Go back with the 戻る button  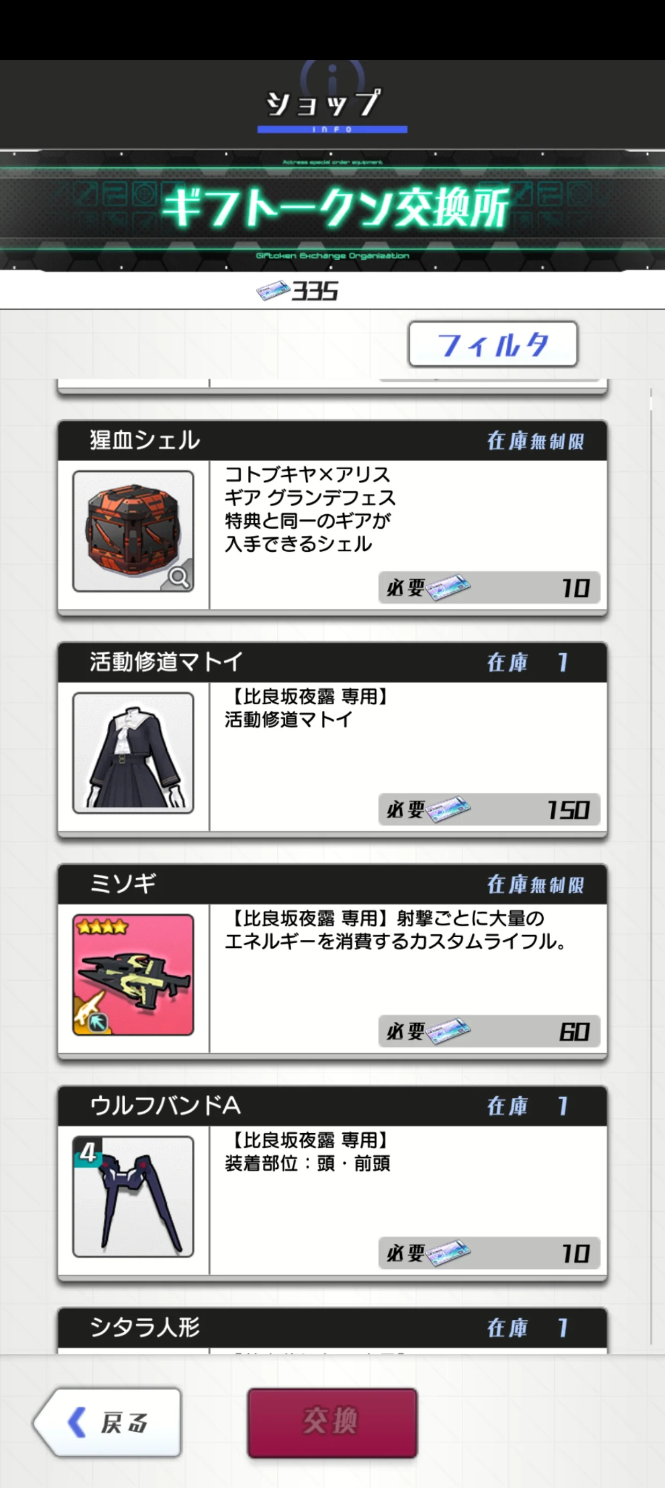108,1422
